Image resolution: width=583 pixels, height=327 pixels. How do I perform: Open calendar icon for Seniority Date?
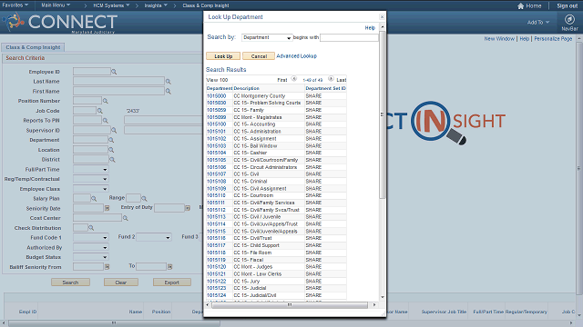[x=107, y=208]
